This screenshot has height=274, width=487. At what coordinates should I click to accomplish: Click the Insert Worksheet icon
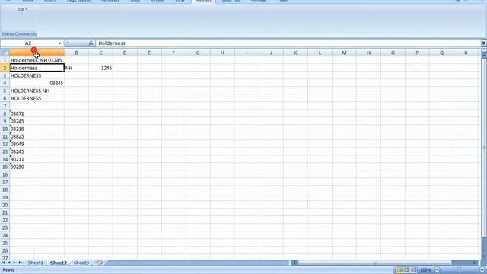pyautogui.click(x=100, y=263)
